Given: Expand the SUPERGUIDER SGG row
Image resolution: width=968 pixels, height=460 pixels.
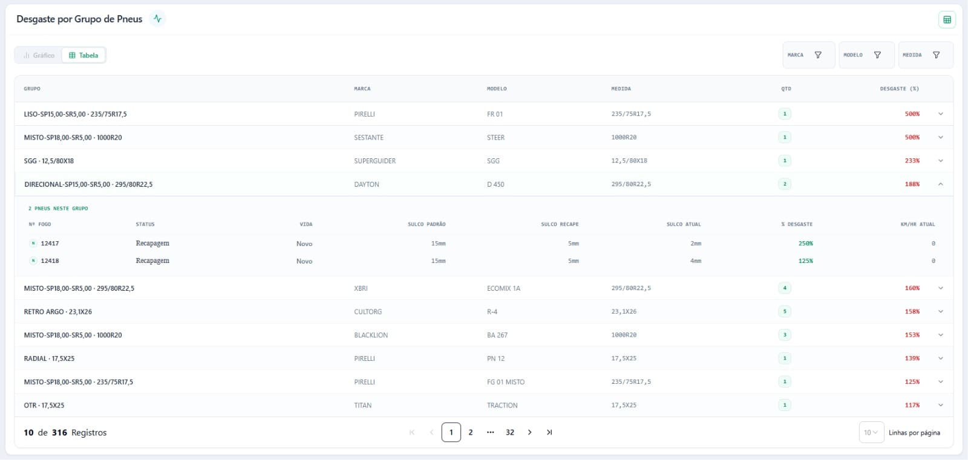Looking at the screenshot, I should tap(940, 161).
